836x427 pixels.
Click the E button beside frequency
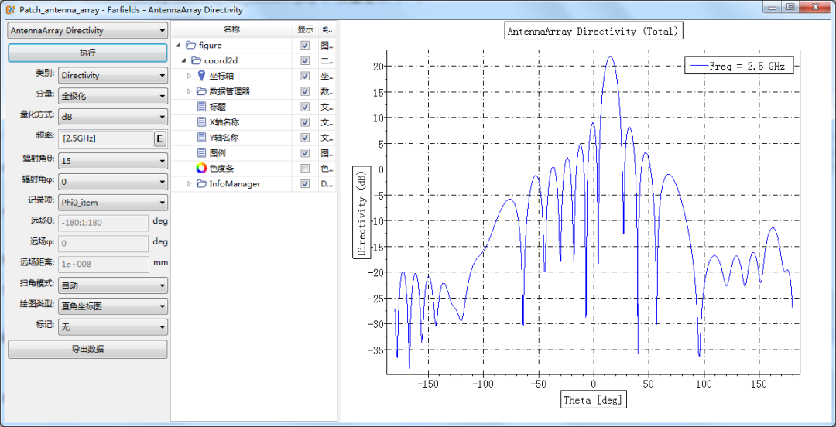coord(159,138)
